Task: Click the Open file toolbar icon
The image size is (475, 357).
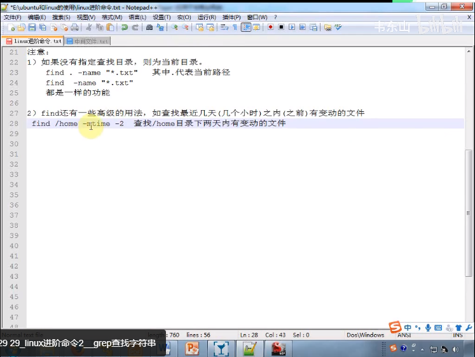Action: click(22, 27)
